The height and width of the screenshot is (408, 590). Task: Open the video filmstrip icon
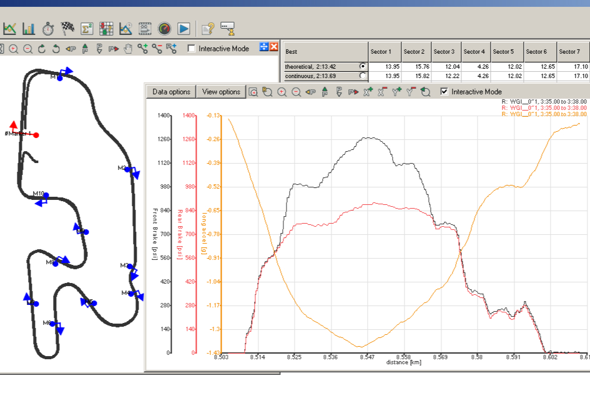click(145, 28)
